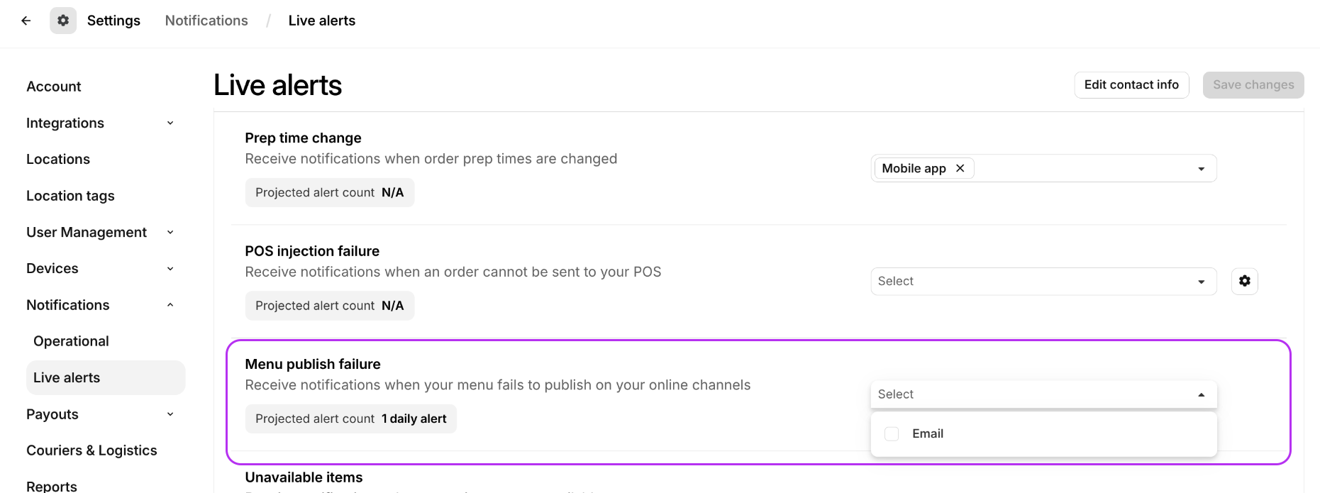Open Location tags in the sidebar
The width and height of the screenshot is (1320, 493).
[70, 196]
